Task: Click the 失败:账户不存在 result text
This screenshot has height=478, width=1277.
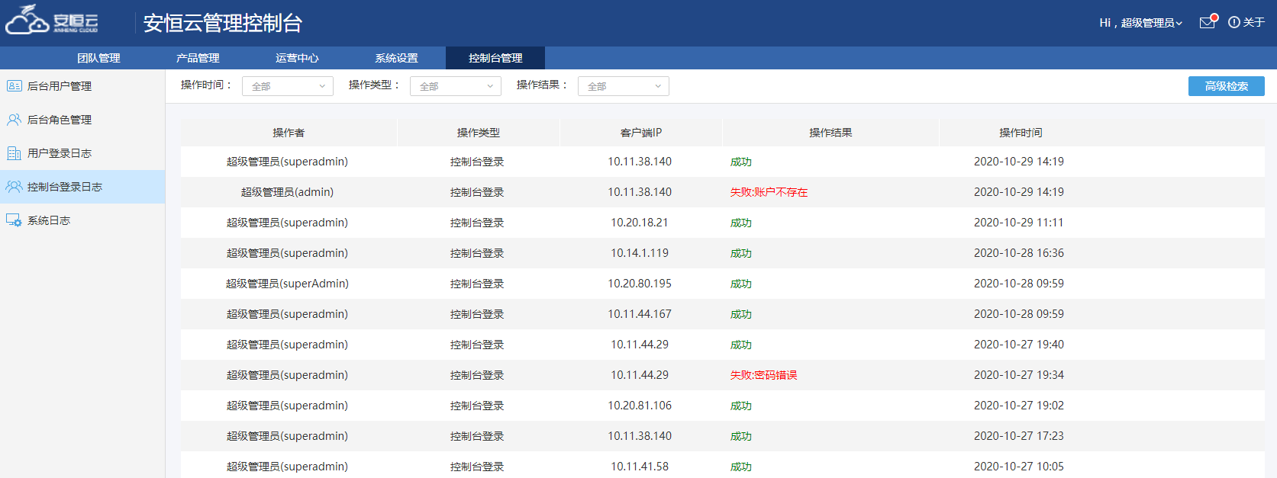Action: point(769,192)
